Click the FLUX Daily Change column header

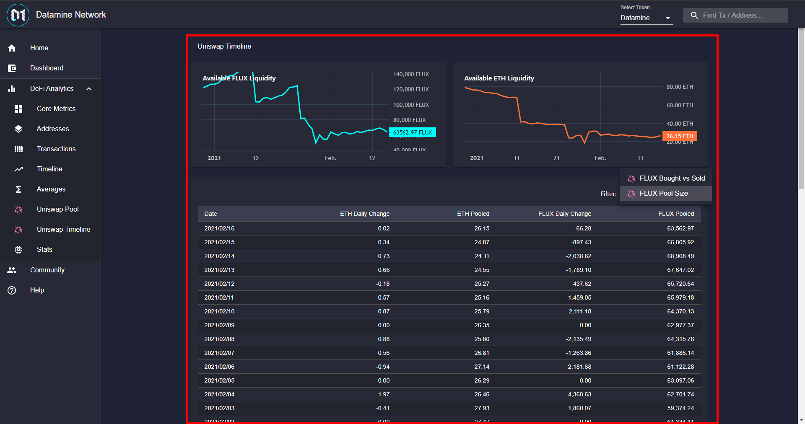point(565,214)
